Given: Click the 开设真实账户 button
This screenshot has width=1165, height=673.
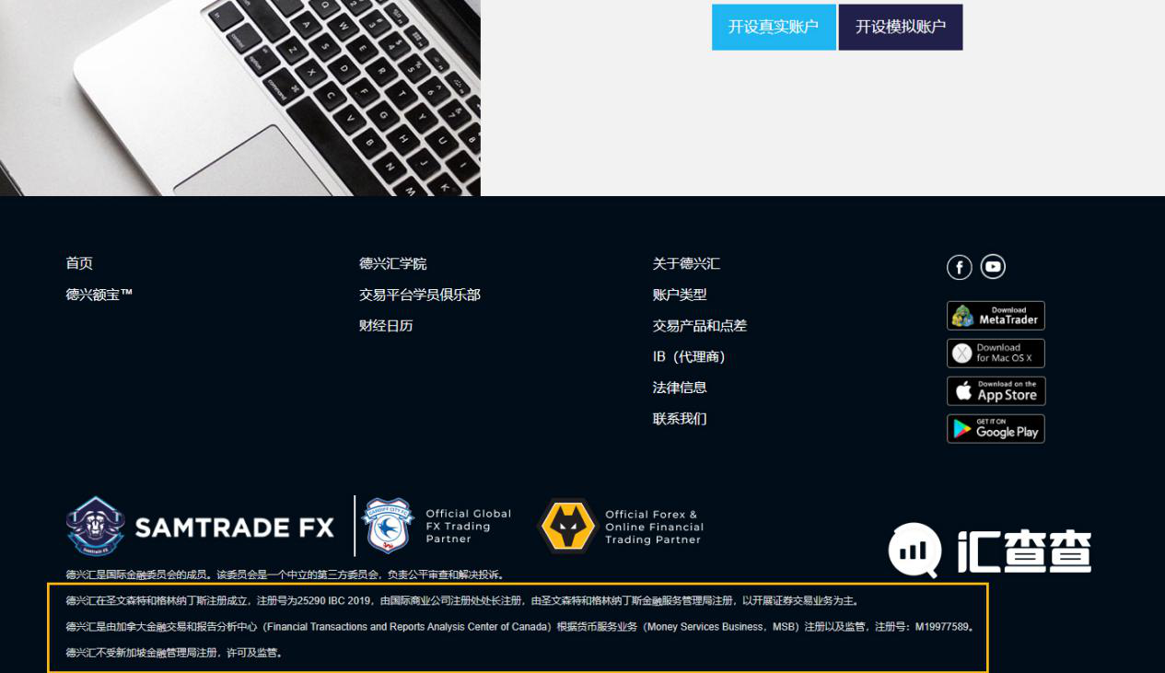Looking at the screenshot, I should [x=774, y=27].
